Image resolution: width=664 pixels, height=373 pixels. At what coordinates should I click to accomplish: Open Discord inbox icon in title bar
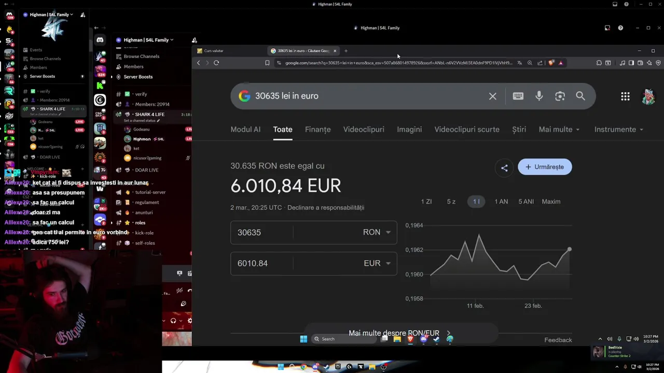coord(607,28)
